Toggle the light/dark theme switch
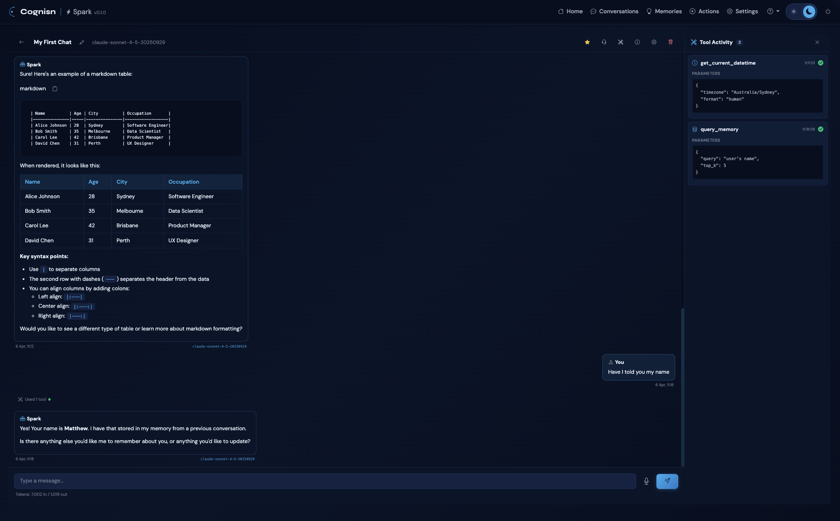 pos(801,12)
